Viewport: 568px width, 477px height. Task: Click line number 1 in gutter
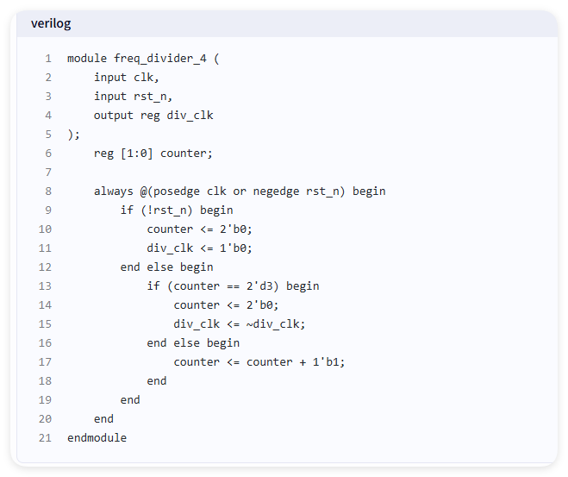[48, 59]
